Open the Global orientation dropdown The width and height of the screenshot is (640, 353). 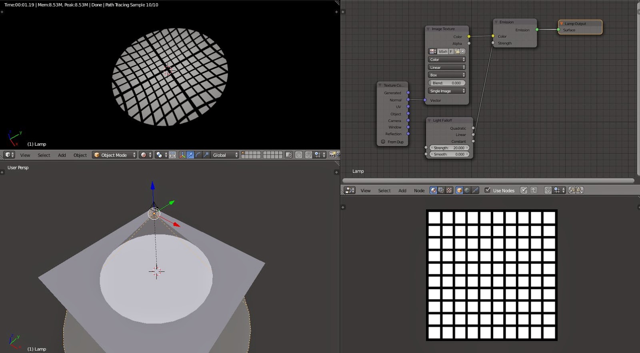click(x=225, y=155)
